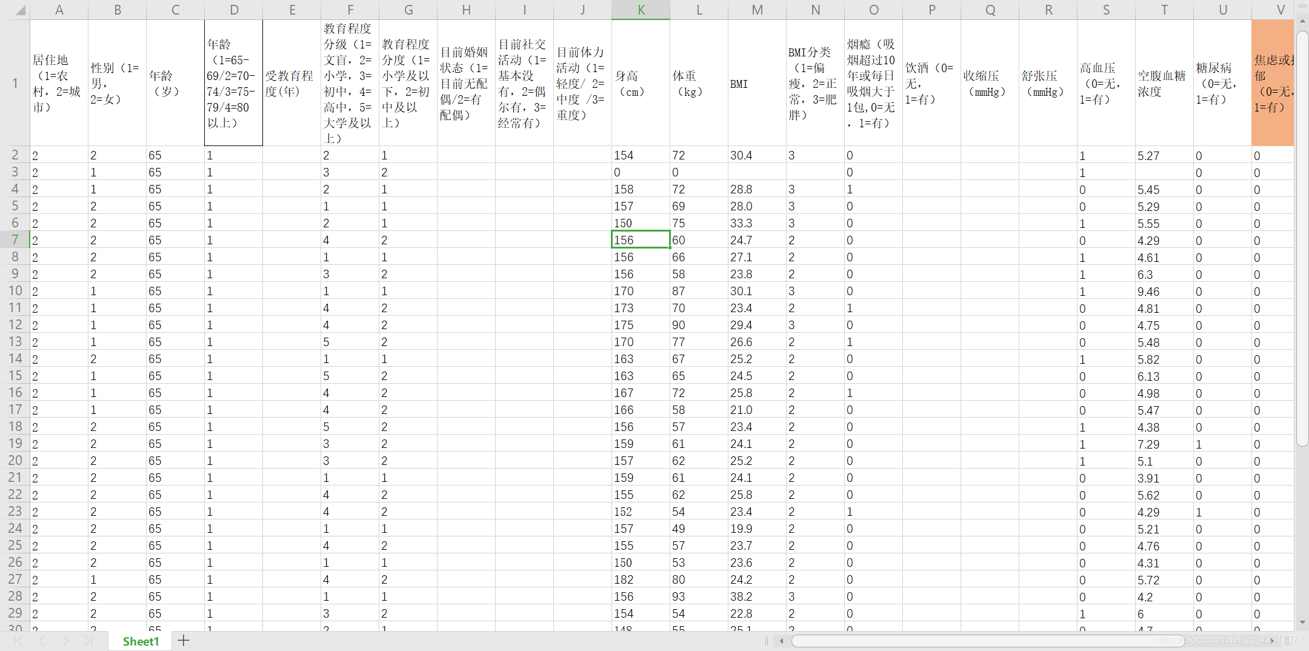Select blood sugar value 9.46
1309x651 pixels.
click(1164, 291)
